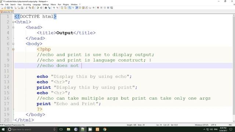Click the taskbar search box

(32, 129)
